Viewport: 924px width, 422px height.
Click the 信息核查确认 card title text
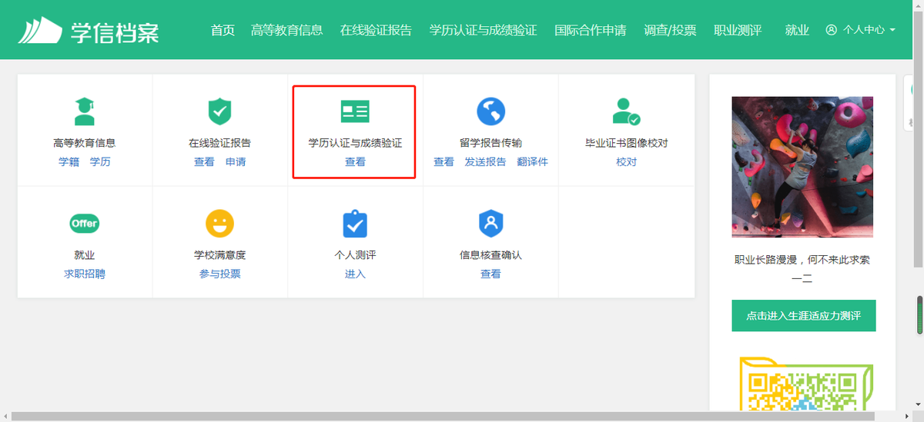coord(490,254)
